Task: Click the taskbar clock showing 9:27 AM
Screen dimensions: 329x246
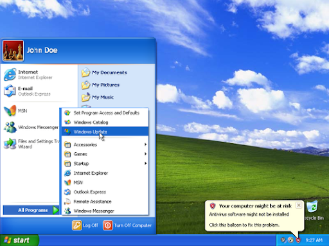Action: 314,240
